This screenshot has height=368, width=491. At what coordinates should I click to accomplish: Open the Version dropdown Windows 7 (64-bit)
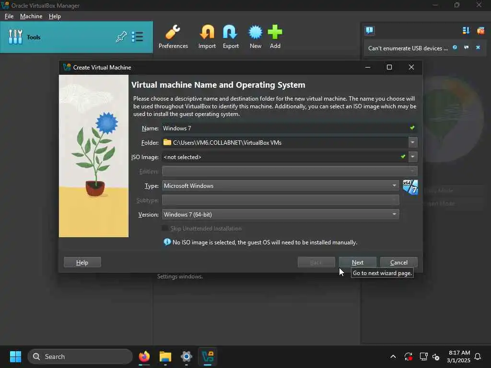point(281,214)
